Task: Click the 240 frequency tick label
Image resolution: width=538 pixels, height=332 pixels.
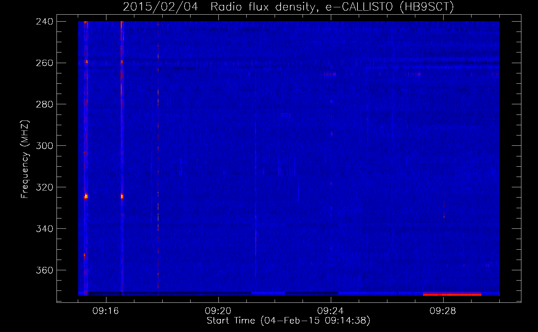Action: point(45,21)
